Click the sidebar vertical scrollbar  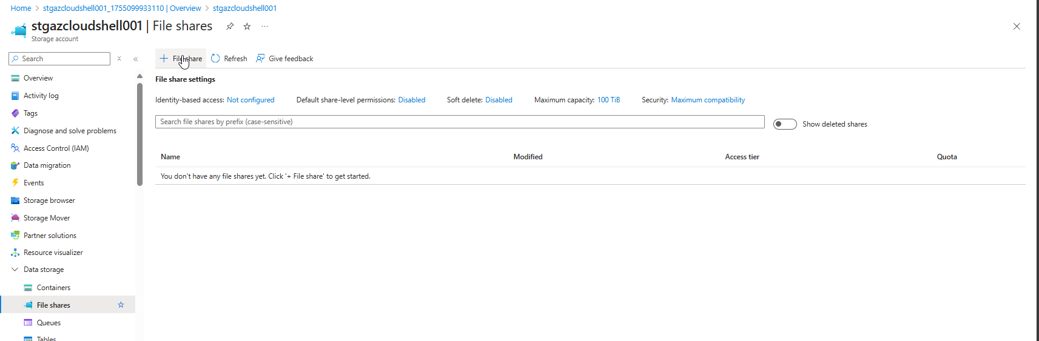[140, 134]
